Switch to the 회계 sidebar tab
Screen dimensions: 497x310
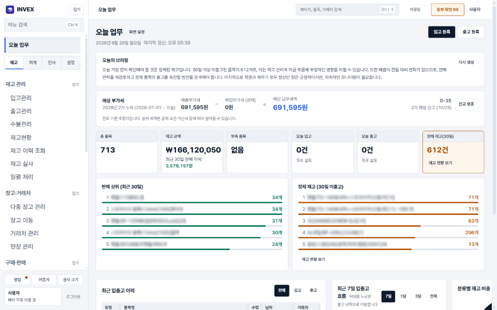click(x=33, y=63)
